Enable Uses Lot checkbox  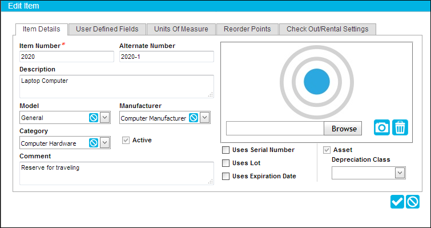click(x=225, y=163)
